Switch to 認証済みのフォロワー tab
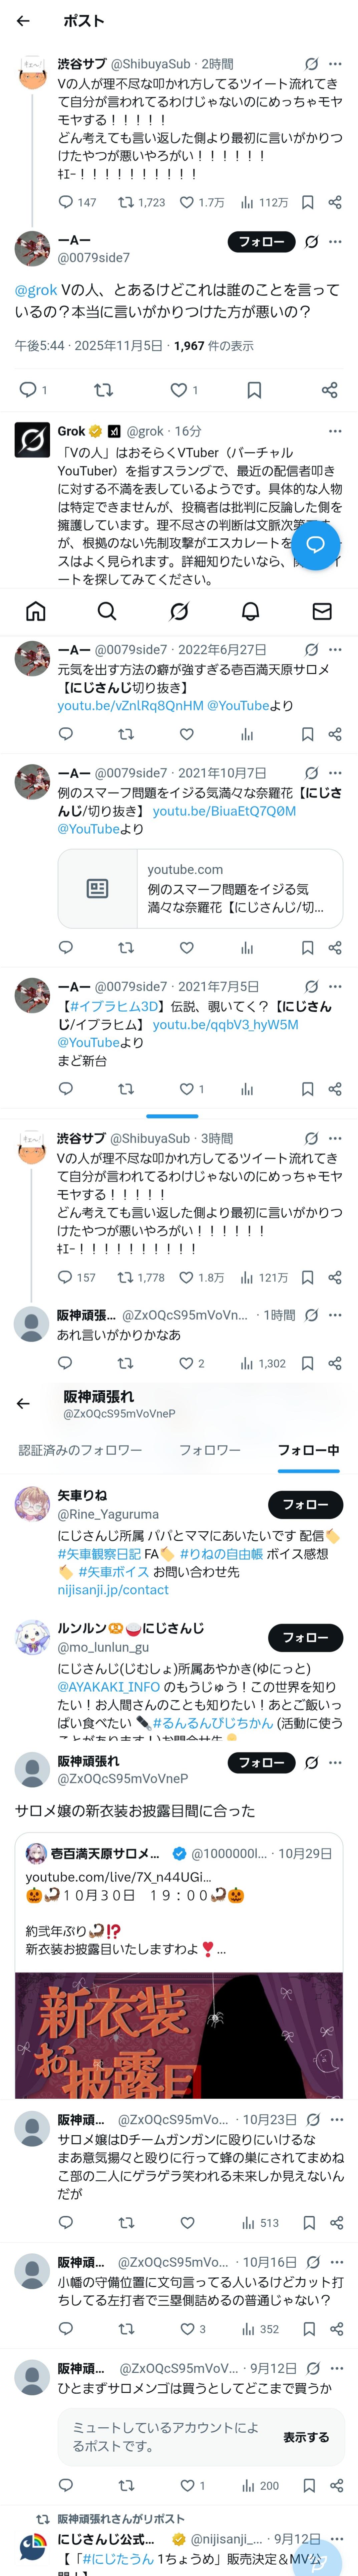The width and height of the screenshot is (358, 2576). click(80, 1450)
